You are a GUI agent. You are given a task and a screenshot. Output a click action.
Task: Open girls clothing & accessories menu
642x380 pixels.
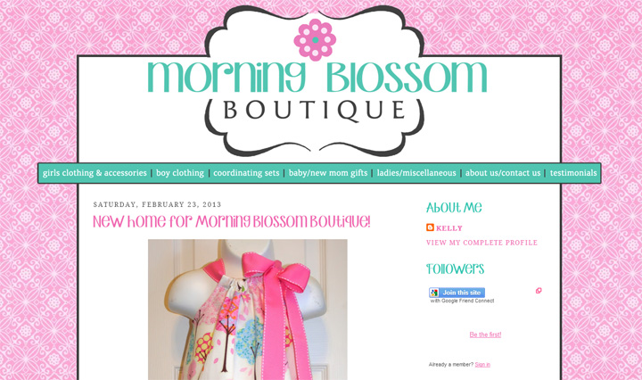pyautogui.click(x=95, y=173)
